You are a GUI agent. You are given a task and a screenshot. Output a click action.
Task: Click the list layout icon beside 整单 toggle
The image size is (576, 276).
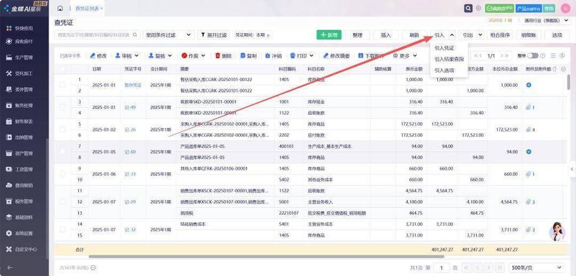553,56
